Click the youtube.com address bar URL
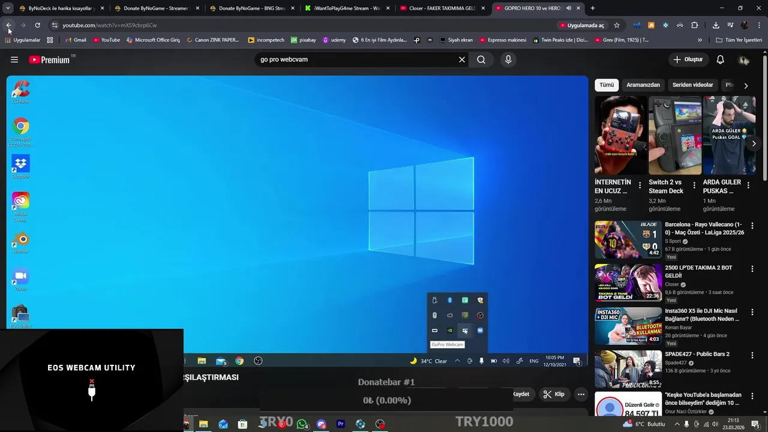The height and width of the screenshot is (432, 768). [x=109, y=25]
